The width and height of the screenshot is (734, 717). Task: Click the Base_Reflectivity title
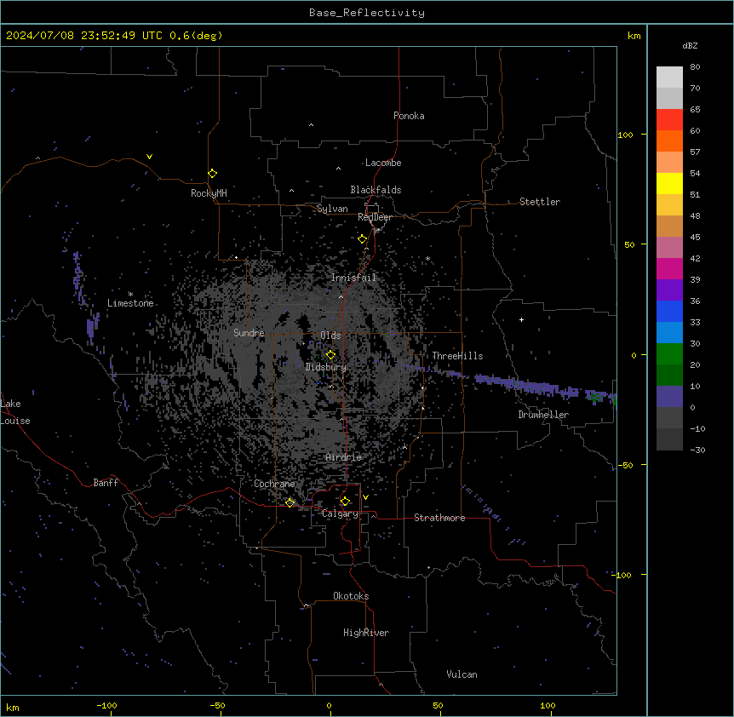[x=367, y=13]
